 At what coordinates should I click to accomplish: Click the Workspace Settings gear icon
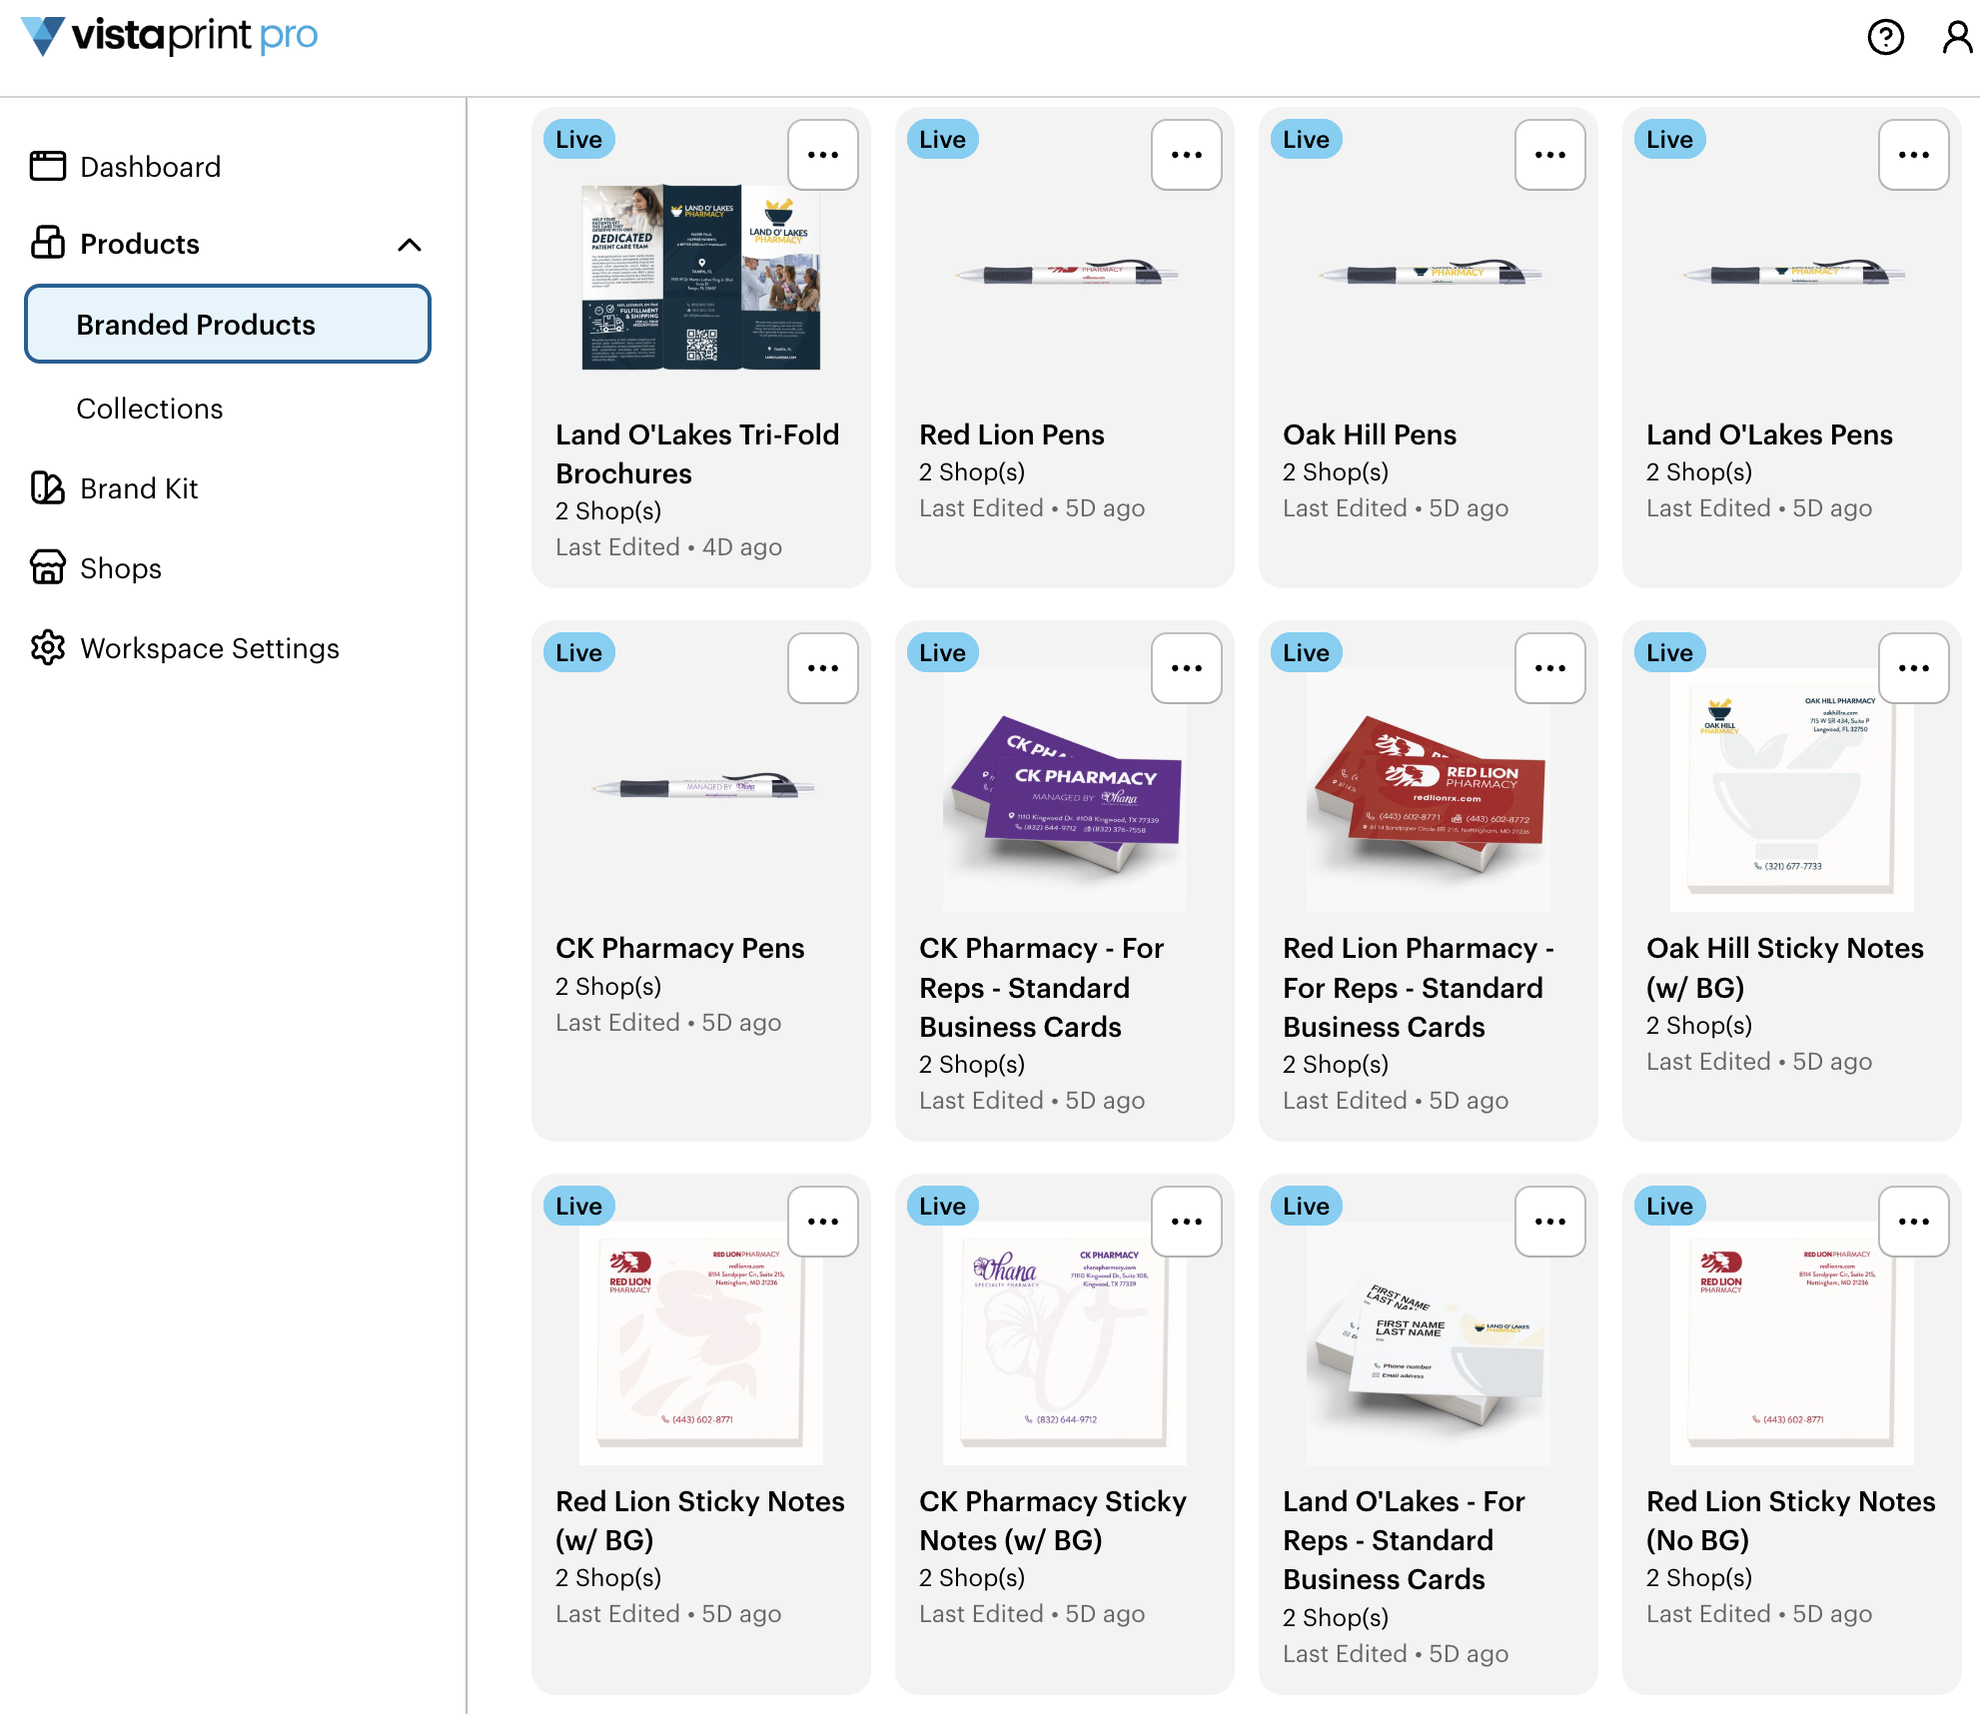coord(48,648)
